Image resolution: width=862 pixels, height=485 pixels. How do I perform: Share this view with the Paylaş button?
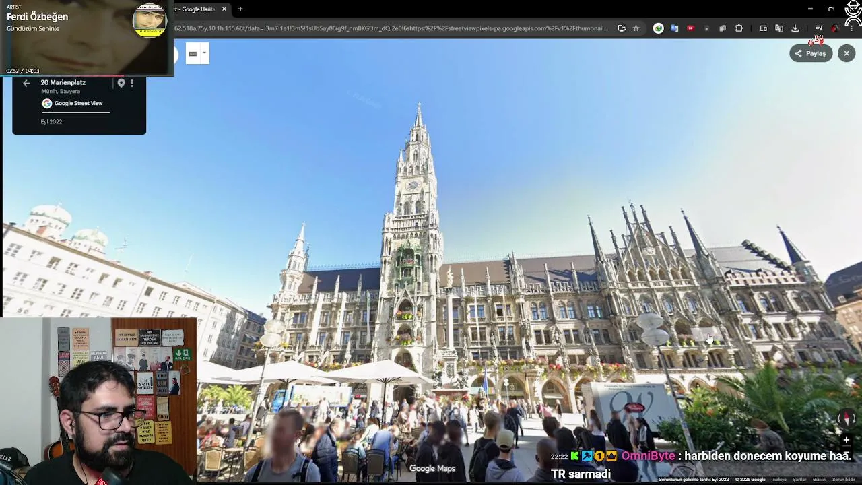811,53
